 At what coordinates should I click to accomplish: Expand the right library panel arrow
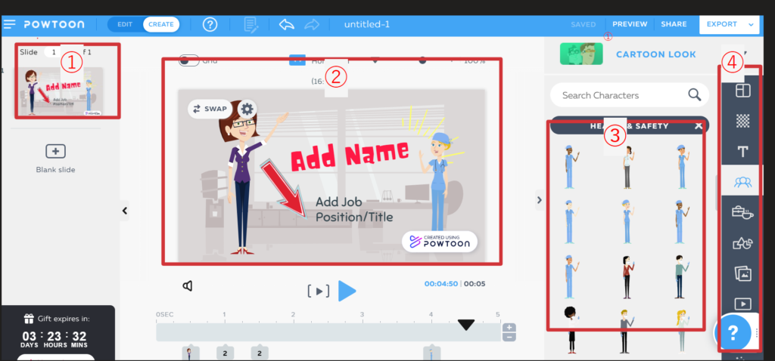539,199
